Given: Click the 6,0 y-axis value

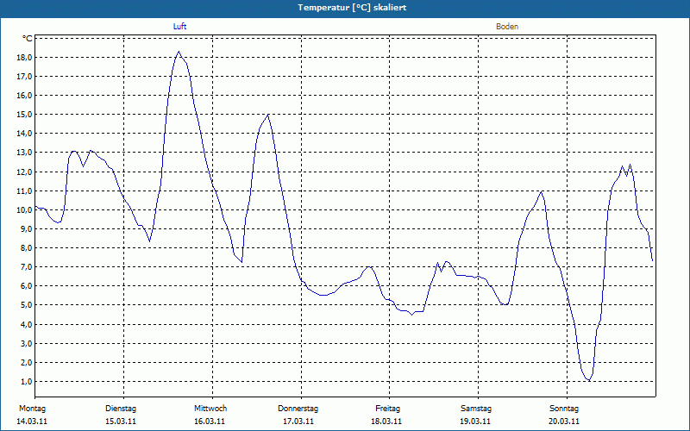Looking at the screenshot, I should click(x=27, y=286).
